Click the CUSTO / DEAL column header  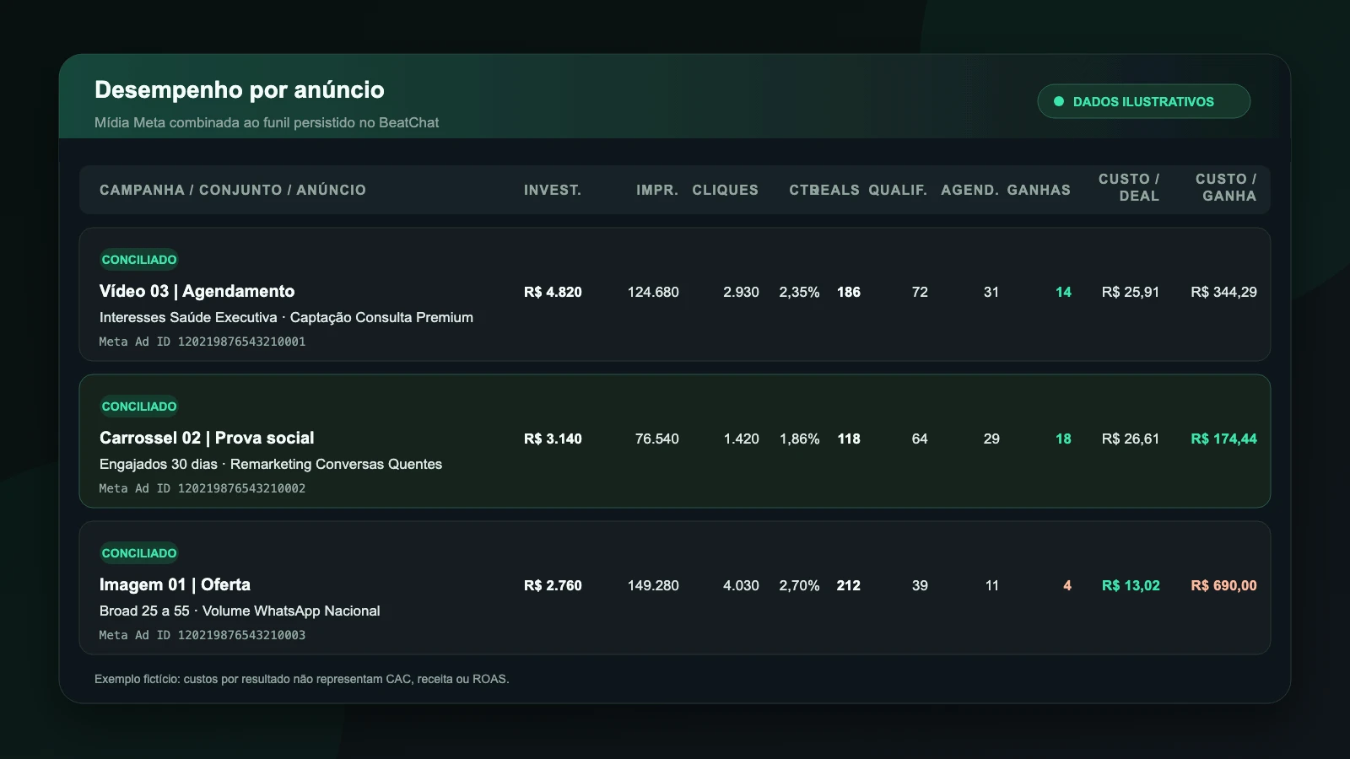pyautogui.click(x=1129, y=187)
